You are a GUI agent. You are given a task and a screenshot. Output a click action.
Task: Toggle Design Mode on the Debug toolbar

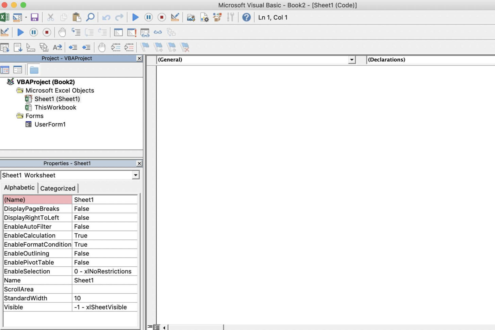(5, 32)
